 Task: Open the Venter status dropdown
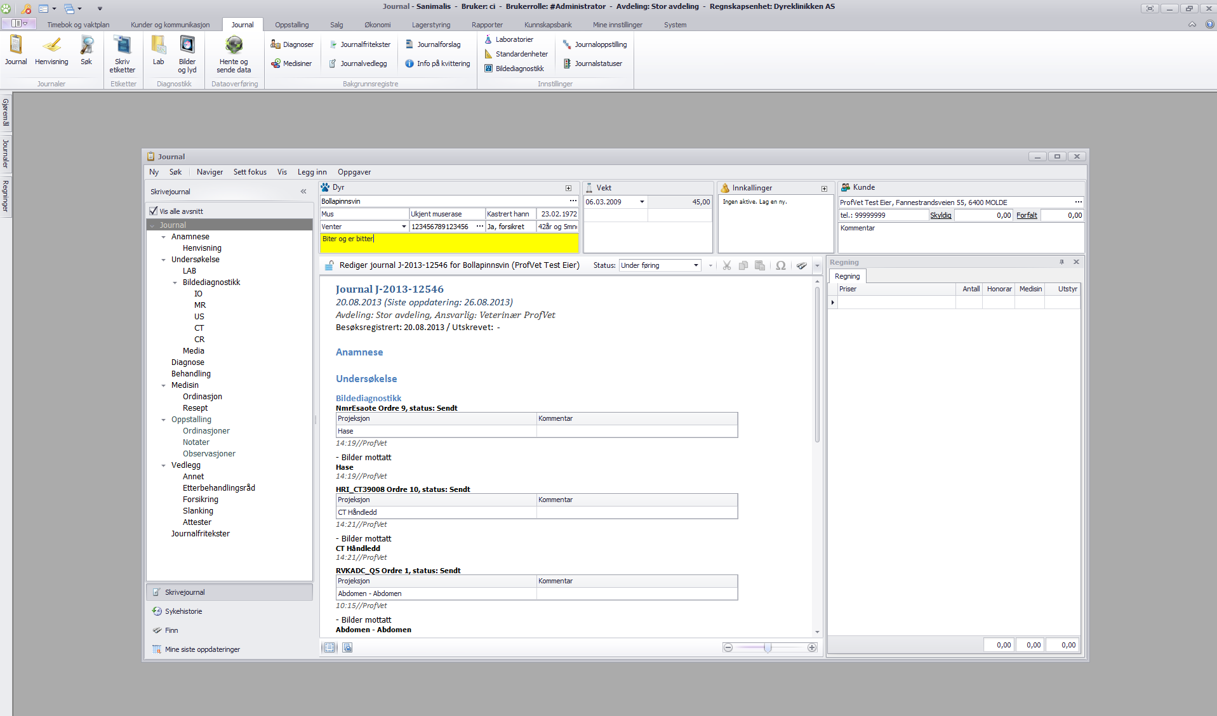(x=404, y=227)
